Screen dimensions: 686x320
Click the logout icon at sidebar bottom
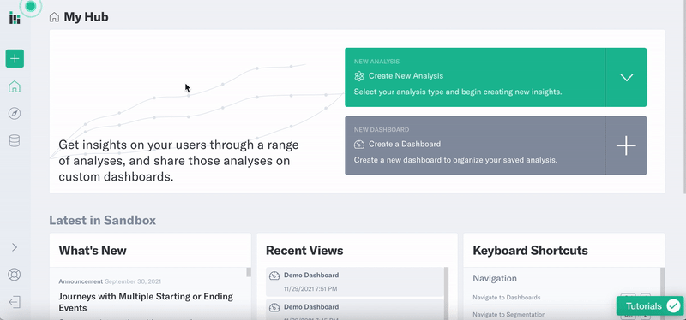pos(15,302)
